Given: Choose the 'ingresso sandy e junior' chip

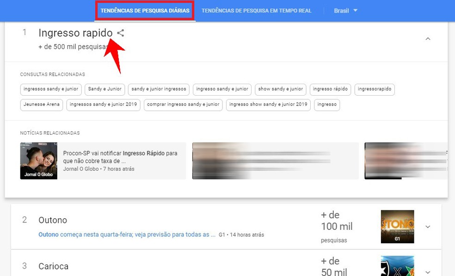Looking at the screenshot, I should (x=222, y=89).
